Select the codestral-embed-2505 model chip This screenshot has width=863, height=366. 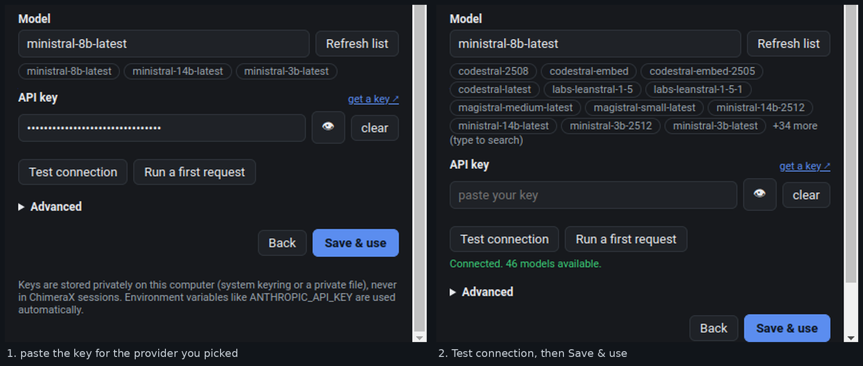(702, 71)
